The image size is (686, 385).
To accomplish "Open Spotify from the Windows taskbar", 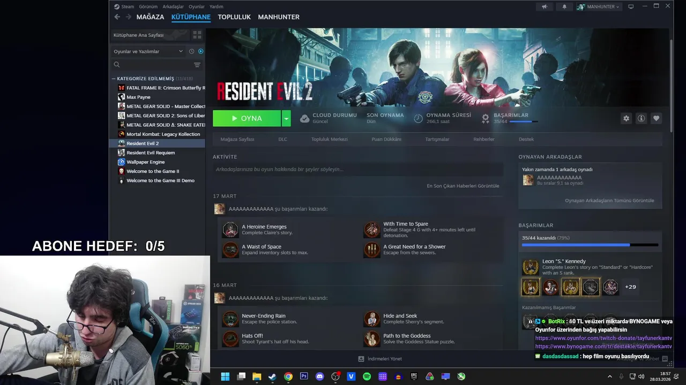I will pos(367,376).
